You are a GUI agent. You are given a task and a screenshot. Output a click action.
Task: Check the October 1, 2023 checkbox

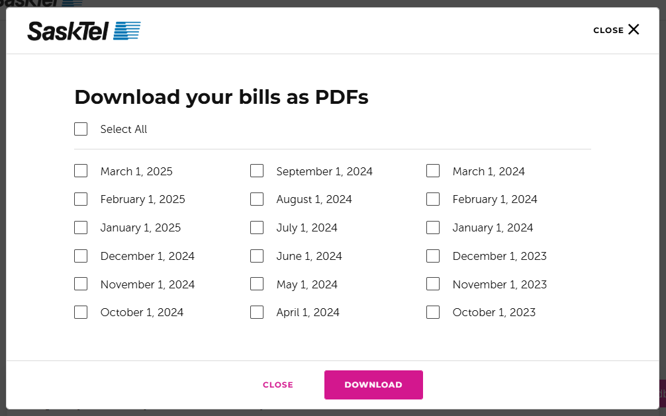pos(433,312)
